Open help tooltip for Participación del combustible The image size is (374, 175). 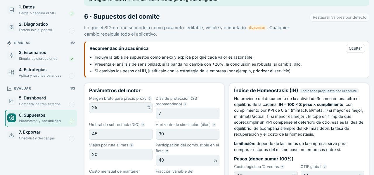(167, 151)
